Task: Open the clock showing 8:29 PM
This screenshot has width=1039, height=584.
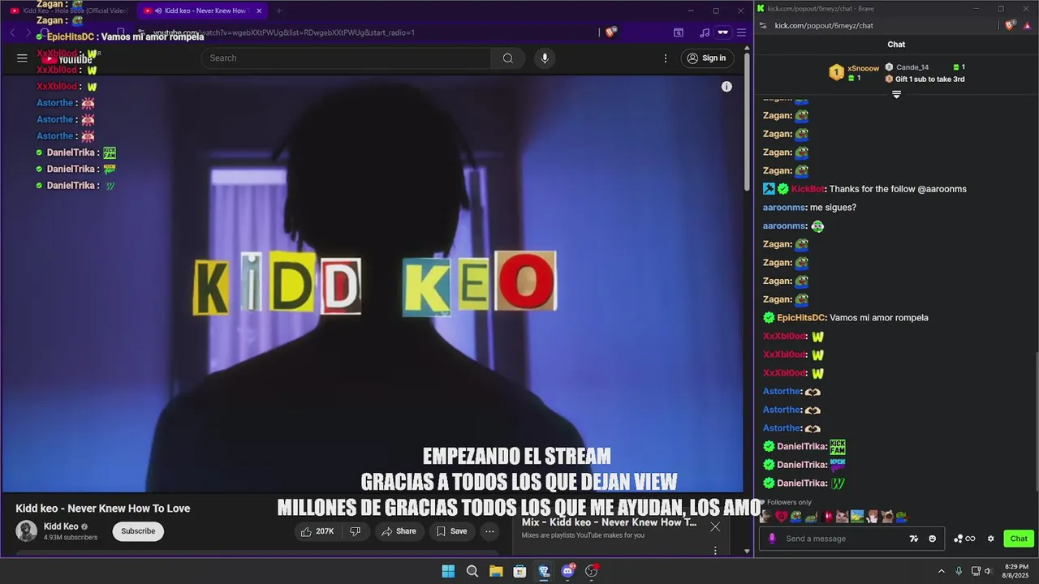Action: 1016,571
